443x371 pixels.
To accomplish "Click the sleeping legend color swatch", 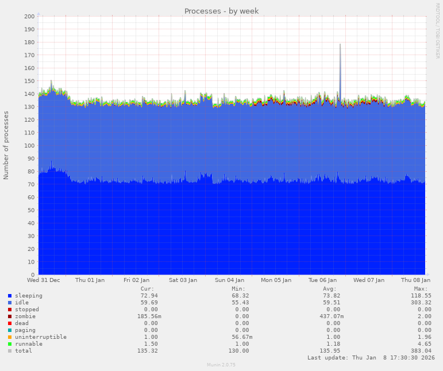I will (10, 296).
